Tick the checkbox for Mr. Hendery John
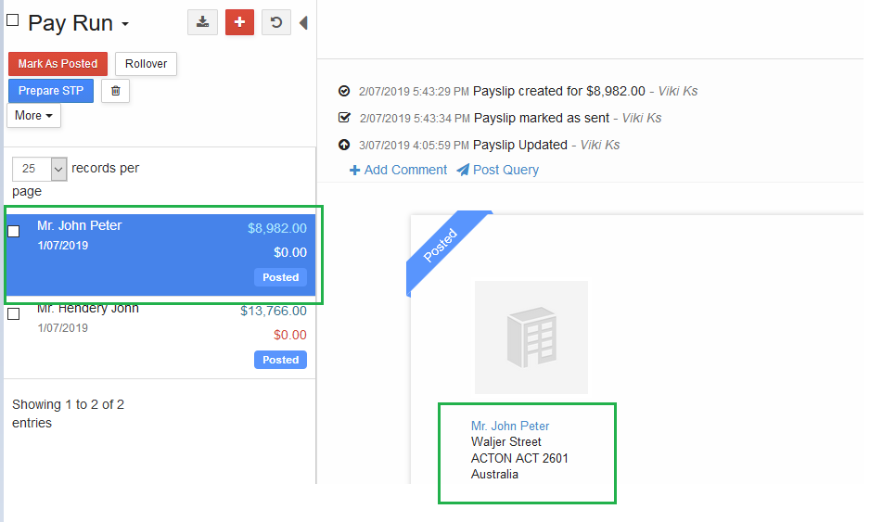 pos(14,314)
